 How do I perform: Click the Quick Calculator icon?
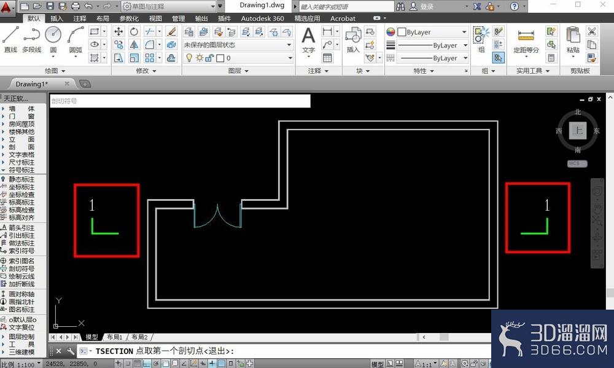(551, 58)
